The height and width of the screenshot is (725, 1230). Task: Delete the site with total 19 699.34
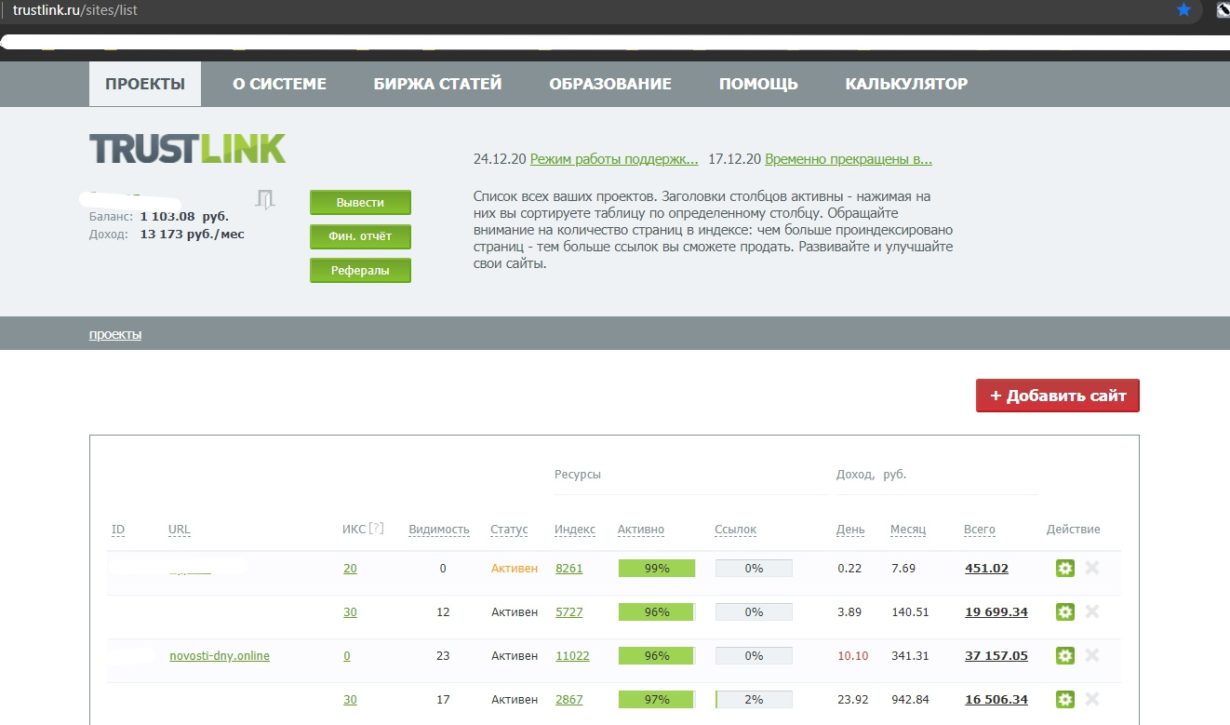point(1092,611)
